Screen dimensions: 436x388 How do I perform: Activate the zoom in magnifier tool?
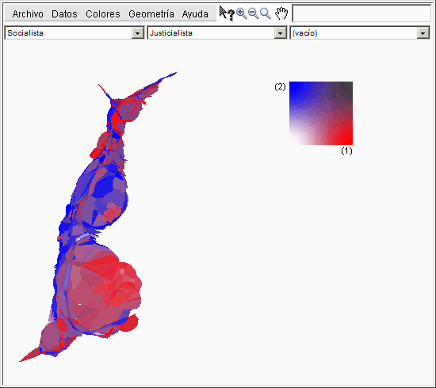[241, 13]
